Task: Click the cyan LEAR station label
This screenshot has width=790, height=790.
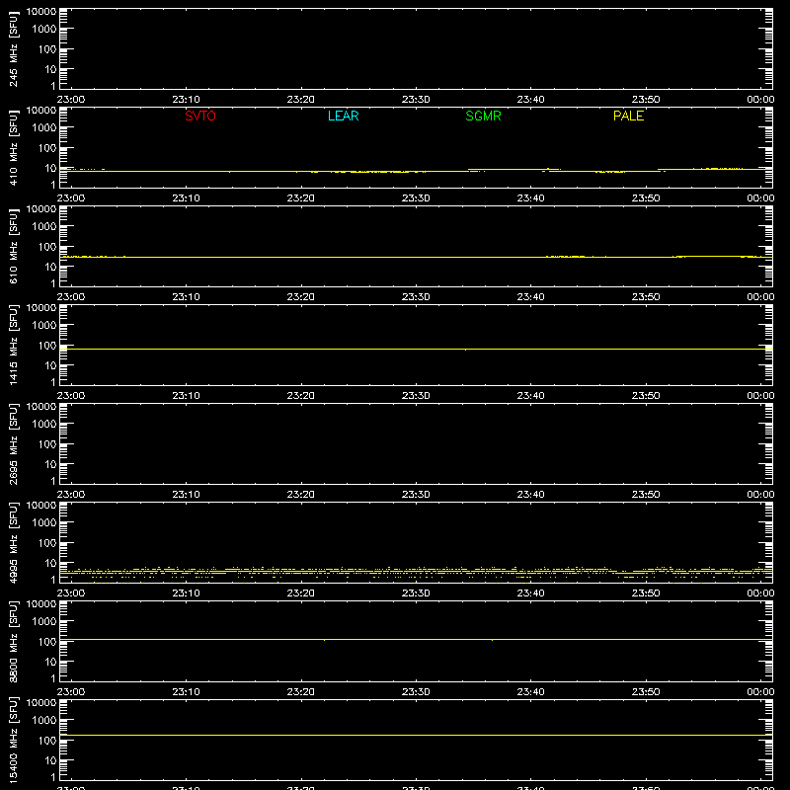Action: coord(343,116)
